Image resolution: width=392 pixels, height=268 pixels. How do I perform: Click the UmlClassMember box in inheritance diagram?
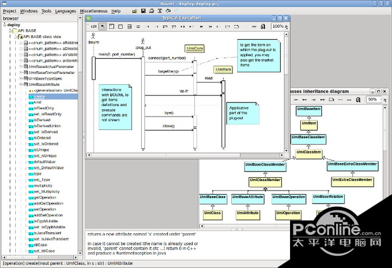tap(265, 181)
